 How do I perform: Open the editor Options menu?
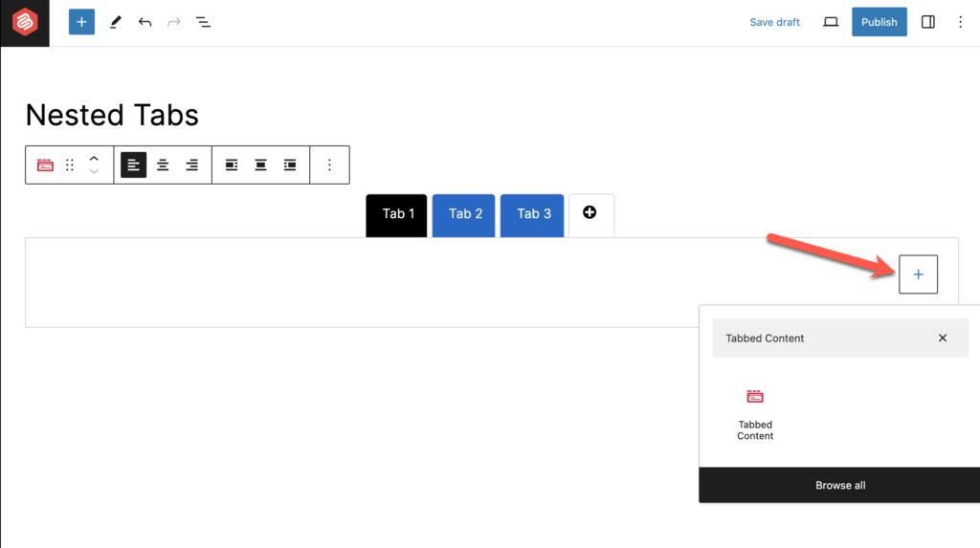[961, 22]
